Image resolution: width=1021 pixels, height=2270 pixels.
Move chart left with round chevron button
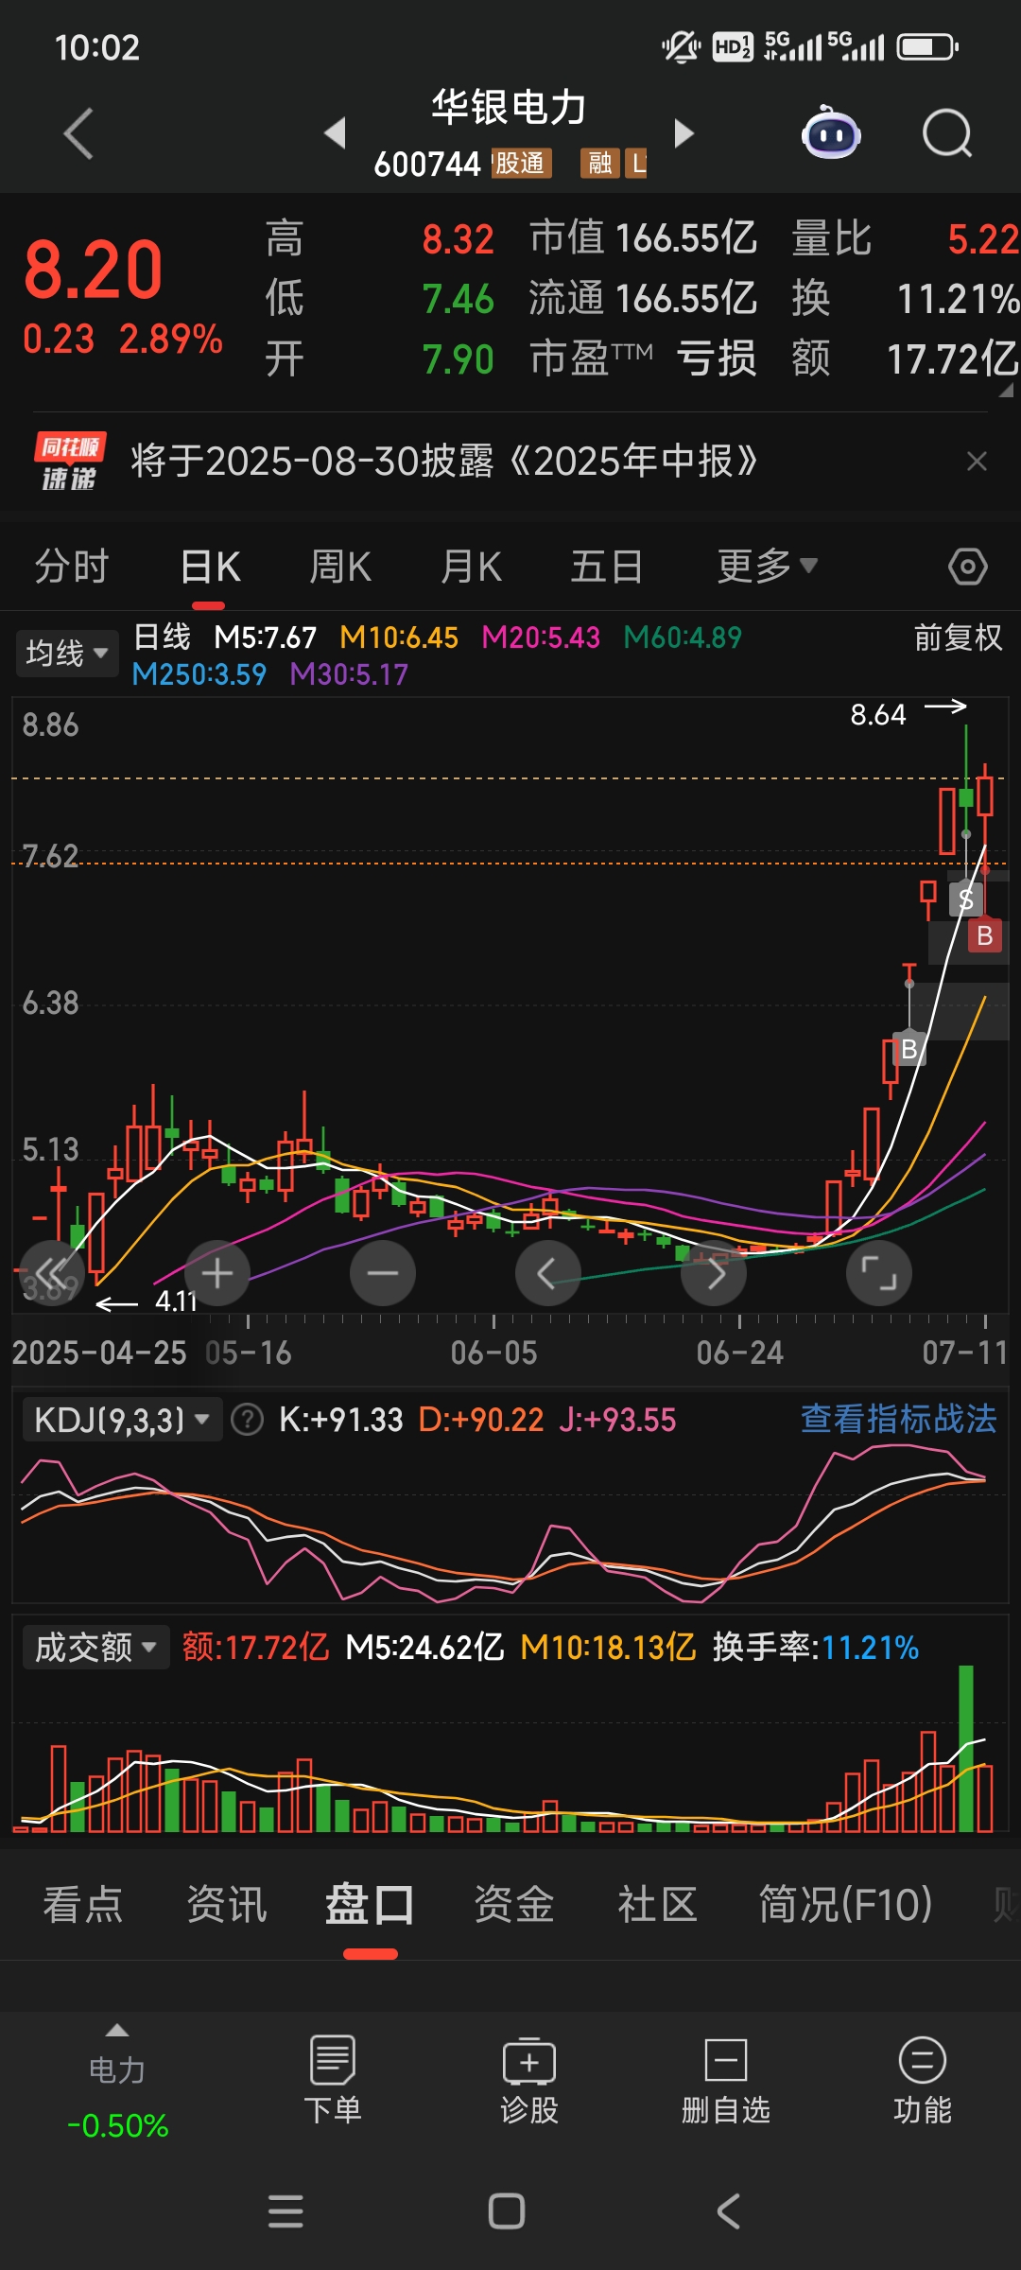[x=548, y=1273]
